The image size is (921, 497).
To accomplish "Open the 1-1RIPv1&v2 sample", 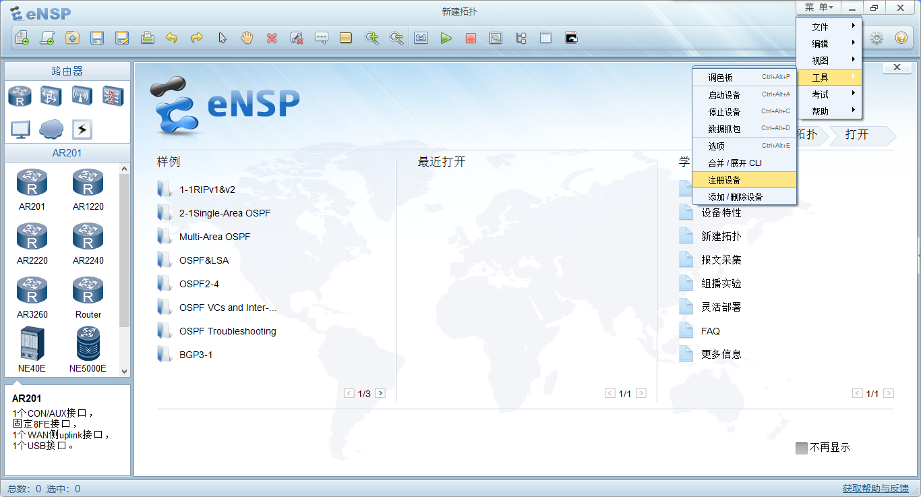I will coord(207,189).
